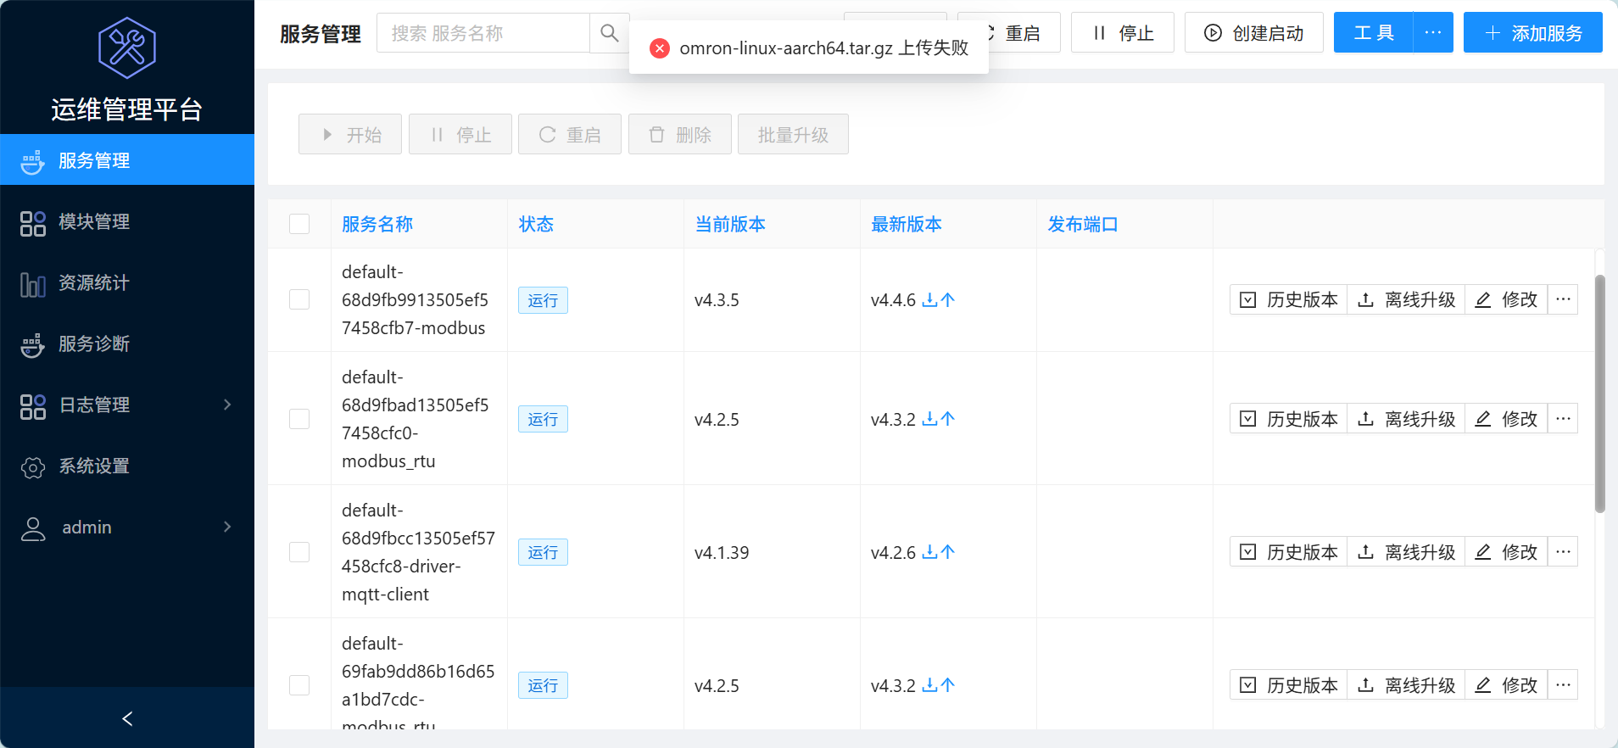
Task: Click the batch 重启 button
Action: point(570,135)
